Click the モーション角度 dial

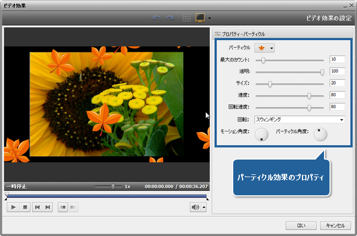(x=261, y=134)
